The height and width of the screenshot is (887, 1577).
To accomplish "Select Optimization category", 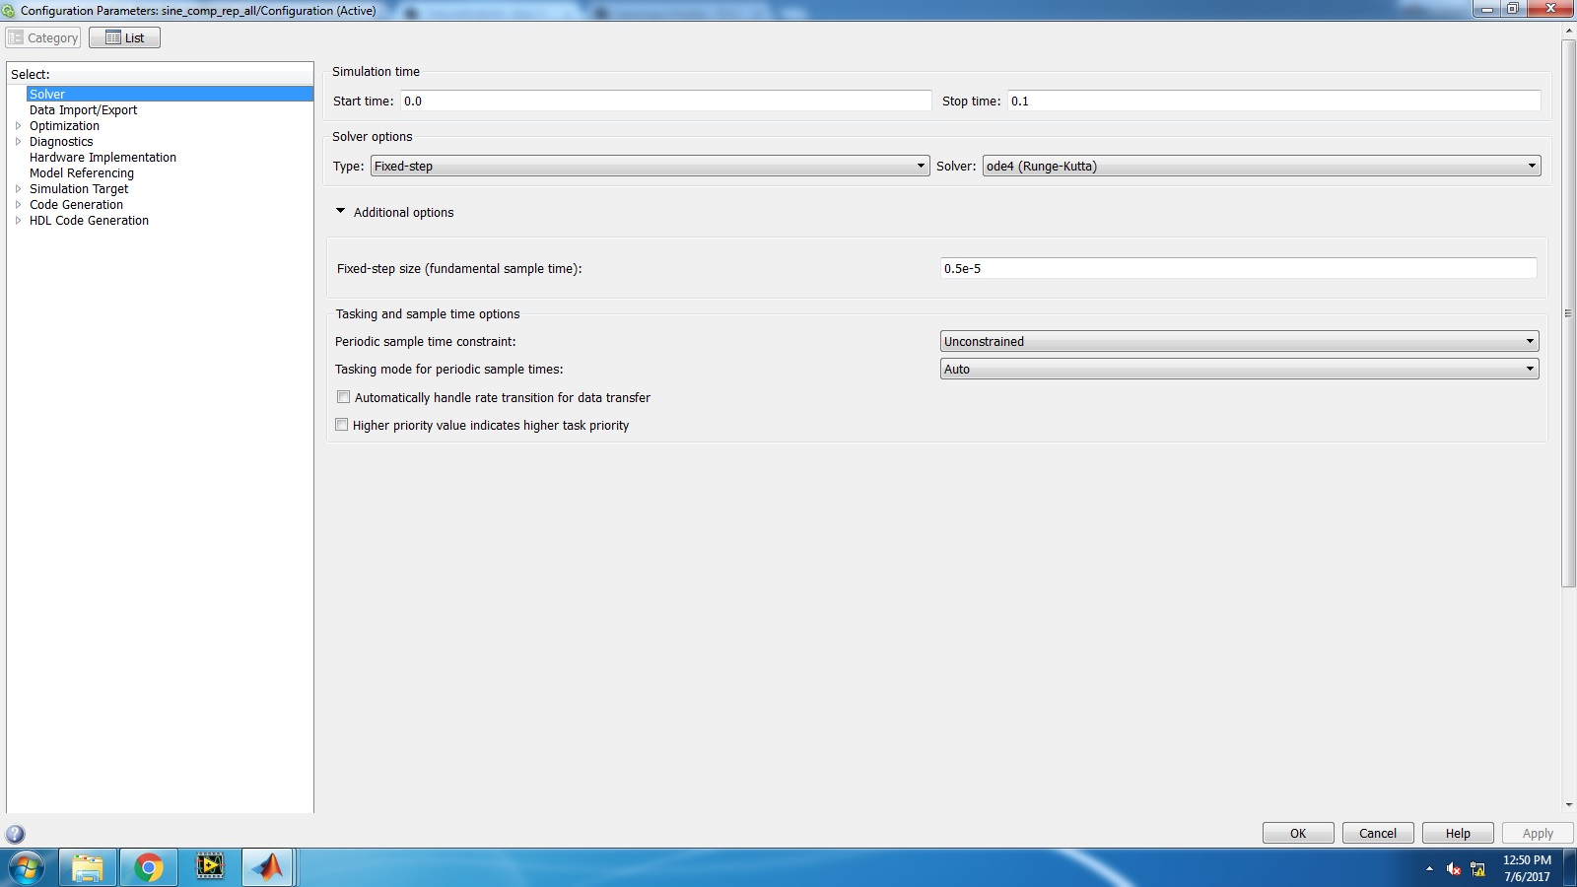I will [x=64, y=126].
